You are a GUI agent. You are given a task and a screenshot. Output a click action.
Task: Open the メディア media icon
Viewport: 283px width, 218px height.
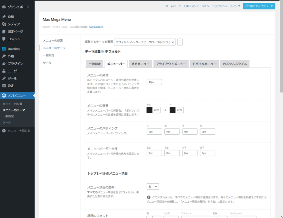(4, 24)
